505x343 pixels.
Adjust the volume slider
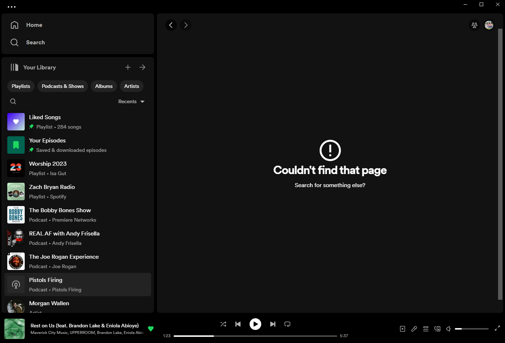472,329
